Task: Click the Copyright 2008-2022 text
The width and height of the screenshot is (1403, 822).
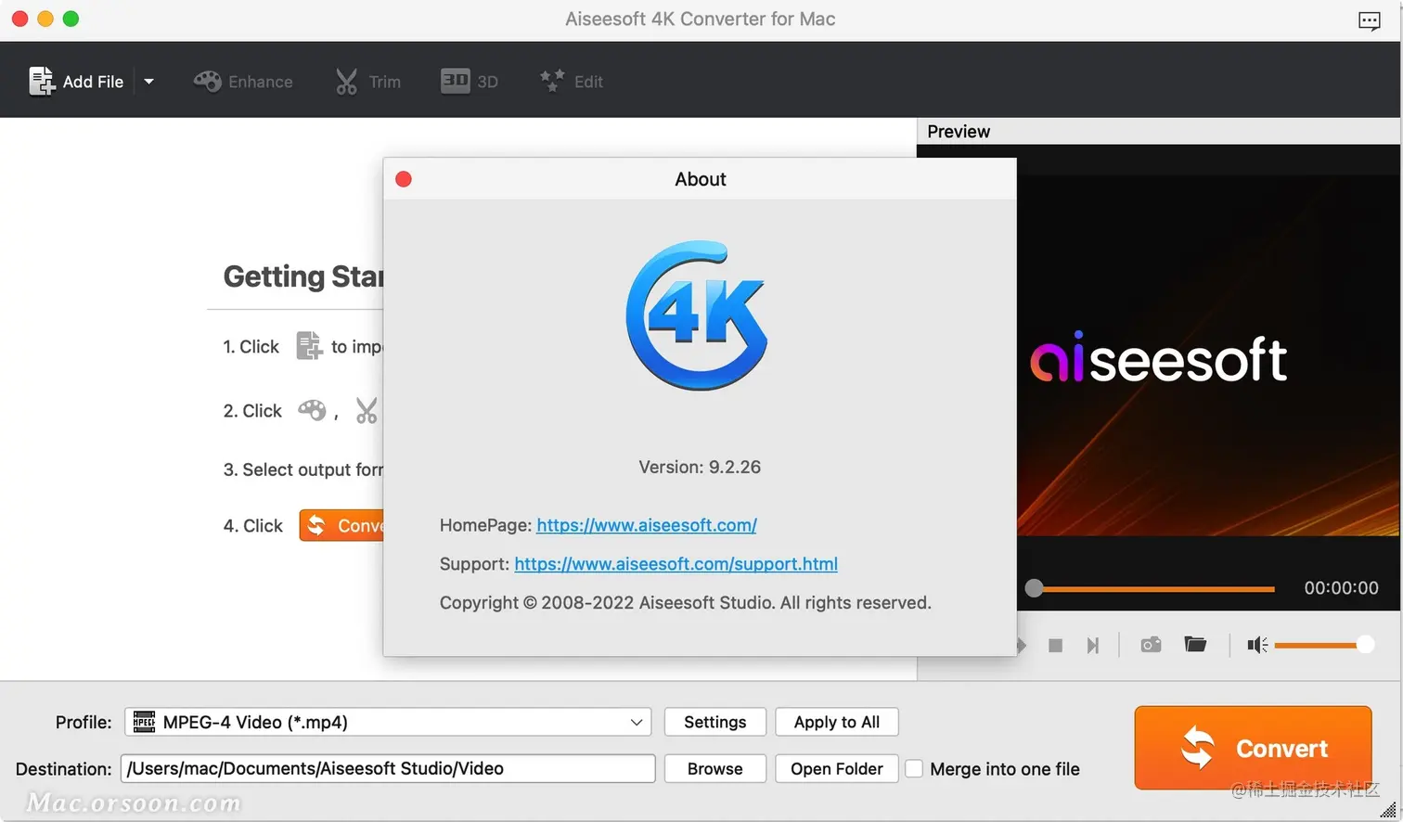Action: pos(685,603)
